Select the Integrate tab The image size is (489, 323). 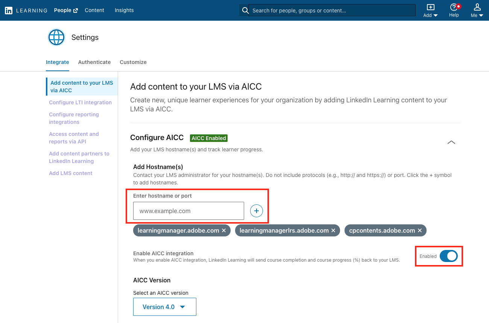58,62
